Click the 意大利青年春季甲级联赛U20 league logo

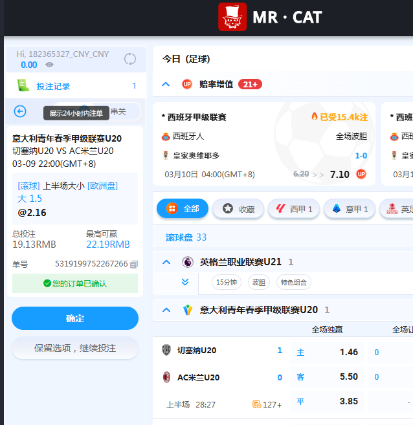pyautogui.click(x=188, y=310)
